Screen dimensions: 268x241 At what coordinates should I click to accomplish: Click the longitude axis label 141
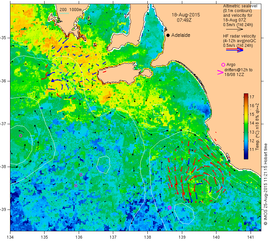pyautogui.click(x=251, y=237)
